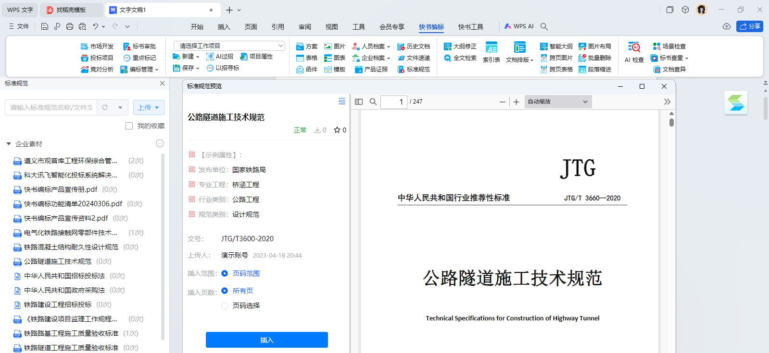Select the 页码选择 radio option
This screenshot has height=353, width=769.
coord(225,306)
